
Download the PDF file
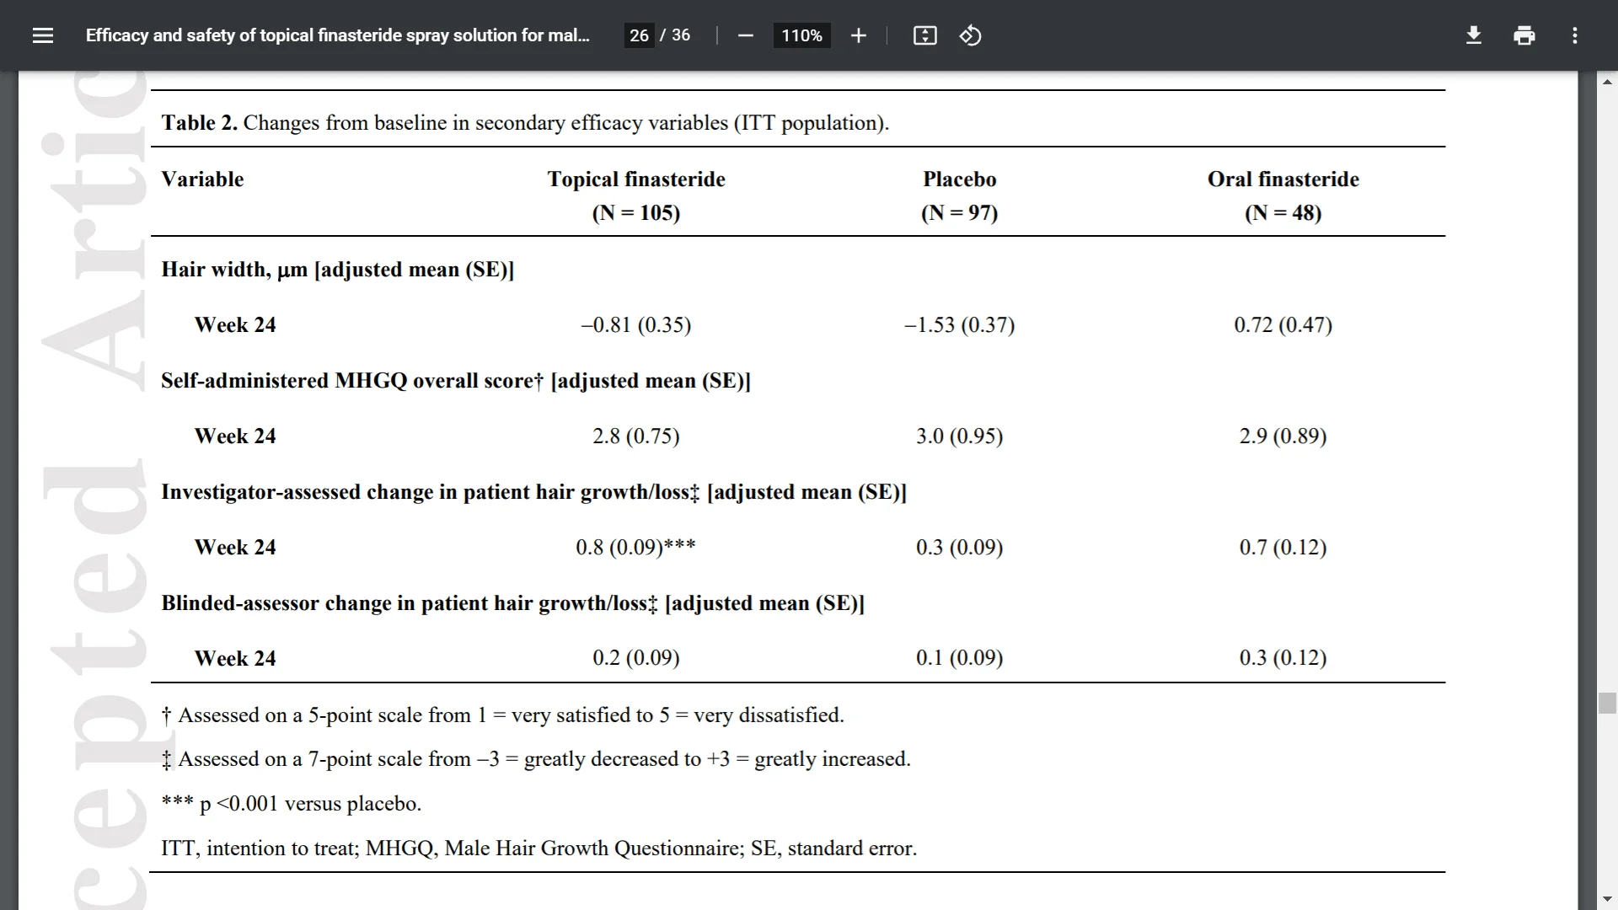[x=1474, y=35]
